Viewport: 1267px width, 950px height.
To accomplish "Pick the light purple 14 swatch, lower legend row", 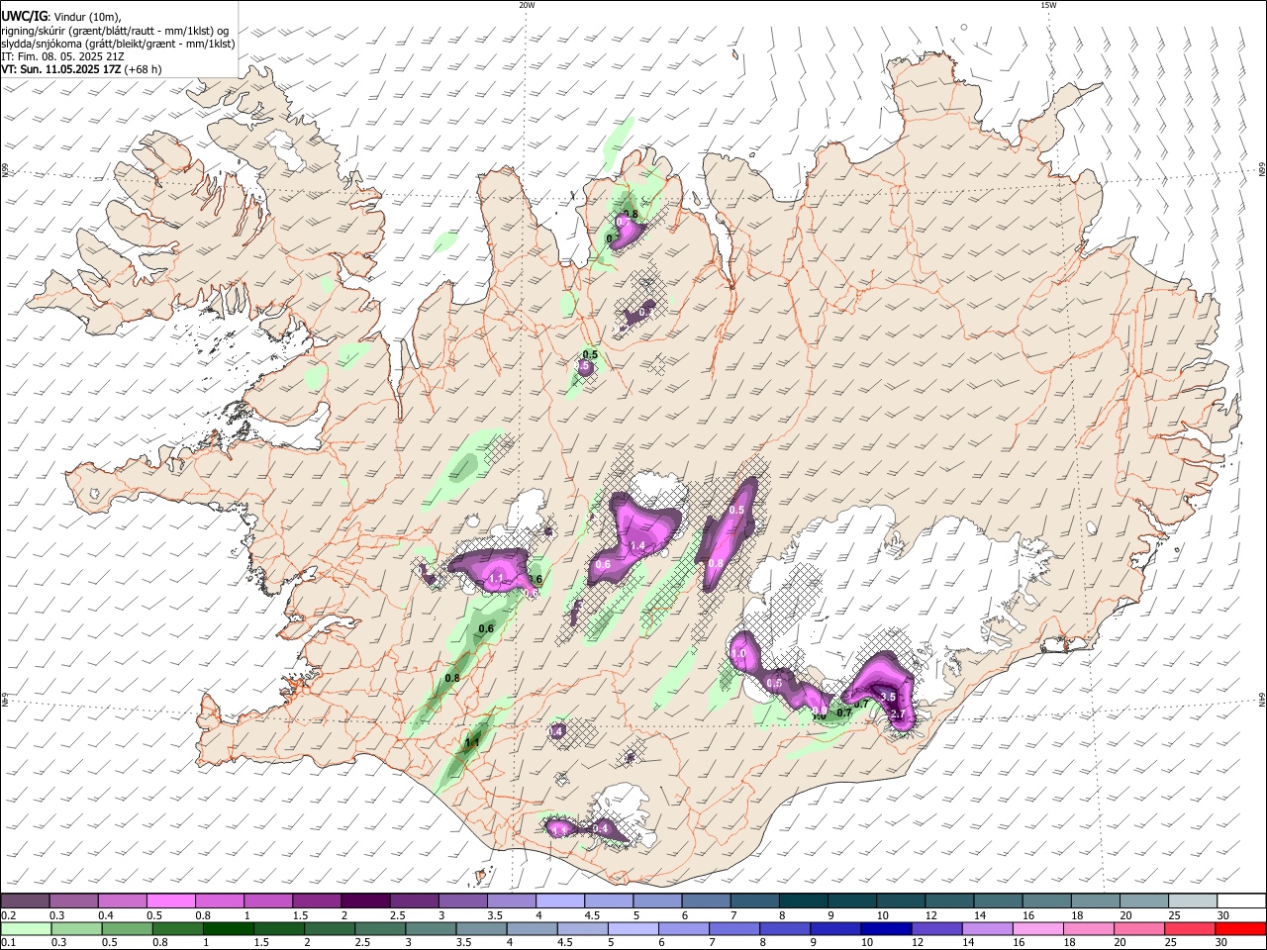I will pos(986,928).
